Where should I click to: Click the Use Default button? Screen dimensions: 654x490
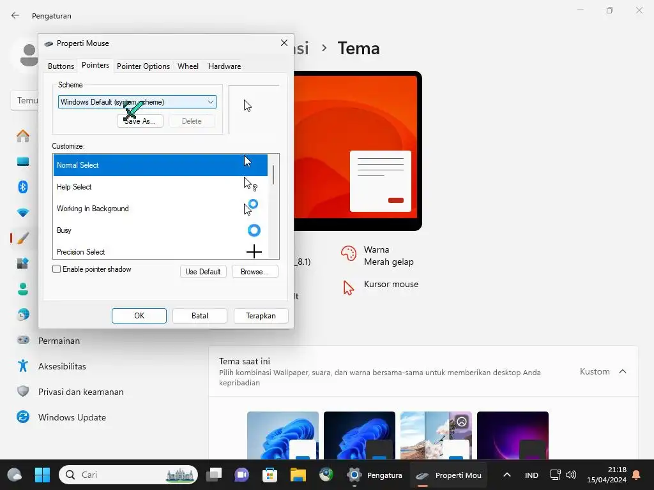(x=203, y=272)
